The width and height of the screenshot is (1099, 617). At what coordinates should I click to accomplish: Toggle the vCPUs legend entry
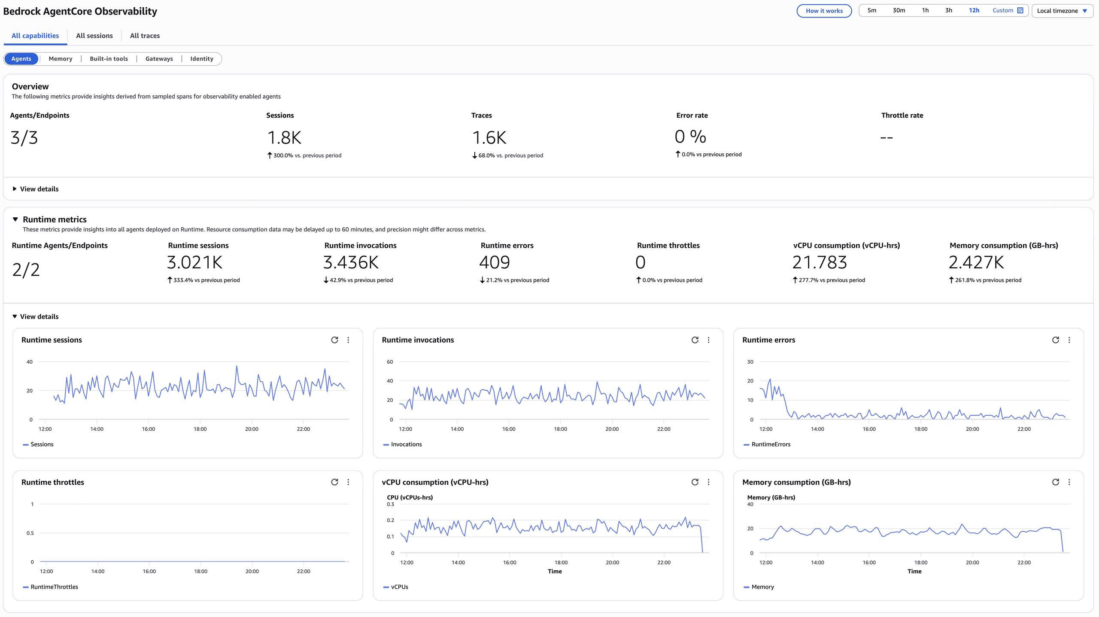395,587
